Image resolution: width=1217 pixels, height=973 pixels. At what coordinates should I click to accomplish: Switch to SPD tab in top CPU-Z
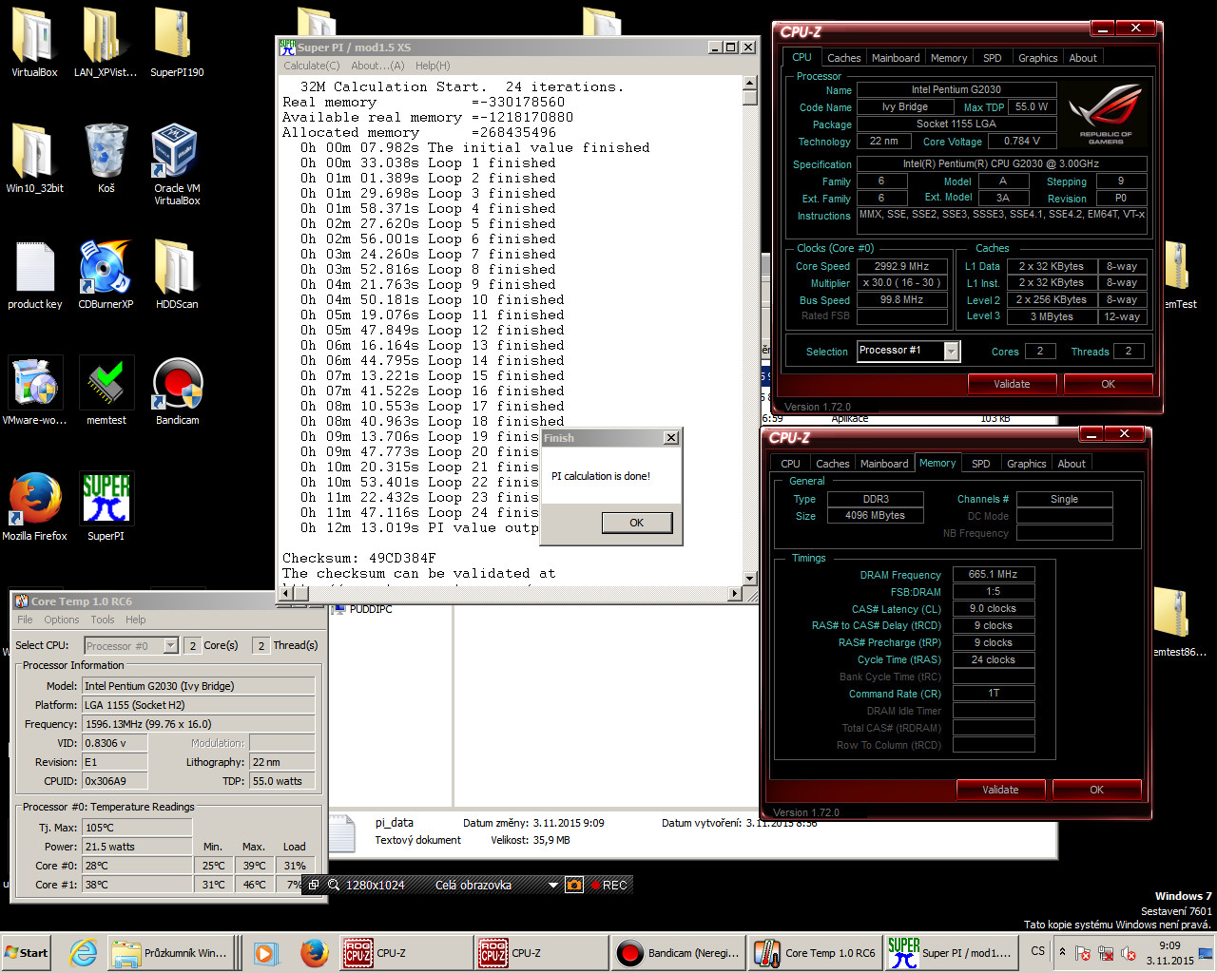pyautogui.click(x=992, y=58)
